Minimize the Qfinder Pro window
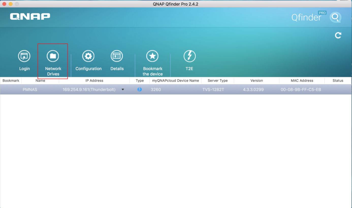This screenshot has width=352, height=208. pos(10,4)
